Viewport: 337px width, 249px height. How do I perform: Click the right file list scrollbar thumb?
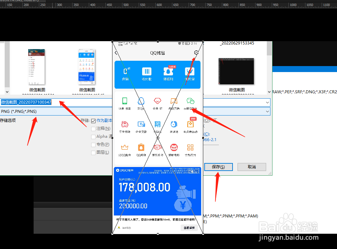coord(269,48)
